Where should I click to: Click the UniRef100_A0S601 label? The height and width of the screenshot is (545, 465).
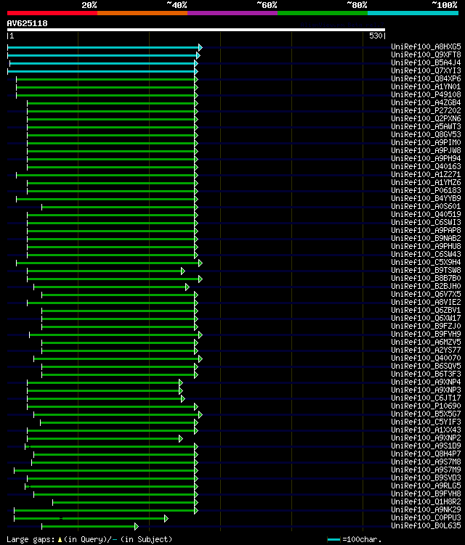426,206
